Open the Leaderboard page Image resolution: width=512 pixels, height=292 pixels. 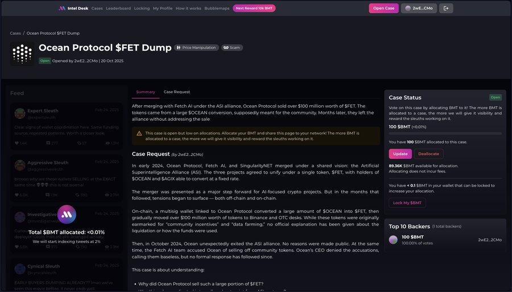118,9
